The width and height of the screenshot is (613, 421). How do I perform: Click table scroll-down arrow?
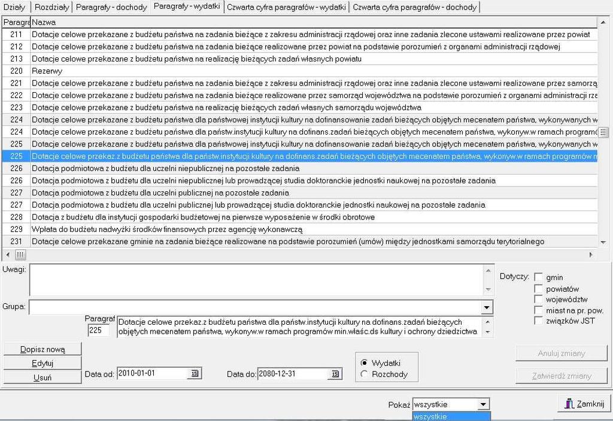tap(603, 242)
